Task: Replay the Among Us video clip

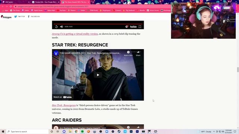Action: pyautogui.click(x=56, y=27)
